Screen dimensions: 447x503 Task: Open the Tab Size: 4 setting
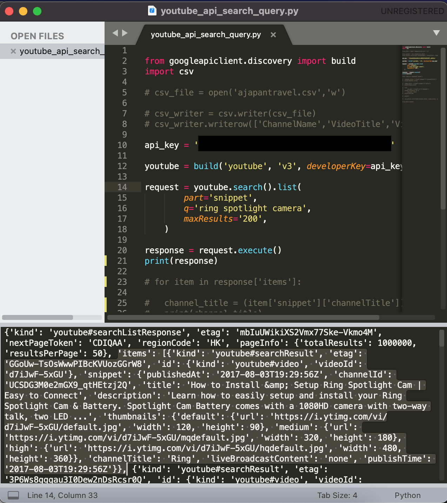[337, 495]
